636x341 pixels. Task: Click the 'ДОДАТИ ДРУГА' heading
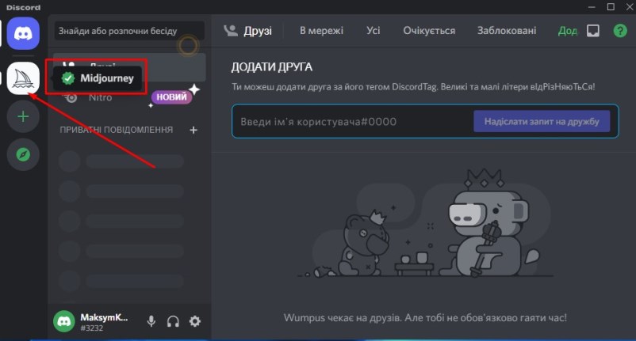272,66
